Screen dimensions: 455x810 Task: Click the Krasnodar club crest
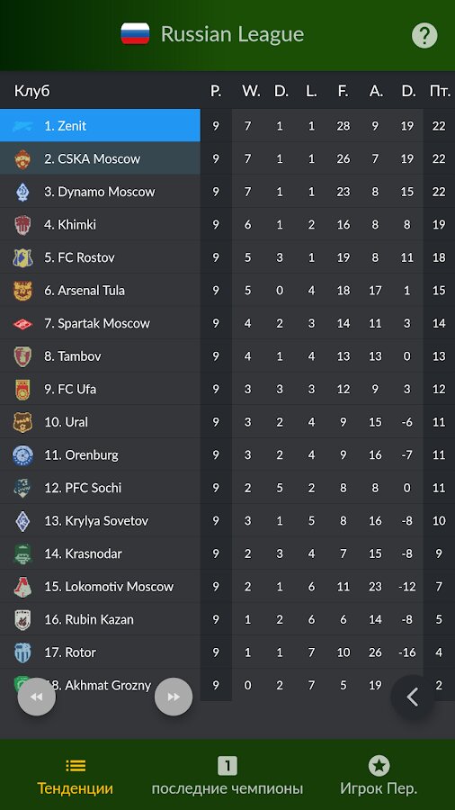tap(22, 553)
